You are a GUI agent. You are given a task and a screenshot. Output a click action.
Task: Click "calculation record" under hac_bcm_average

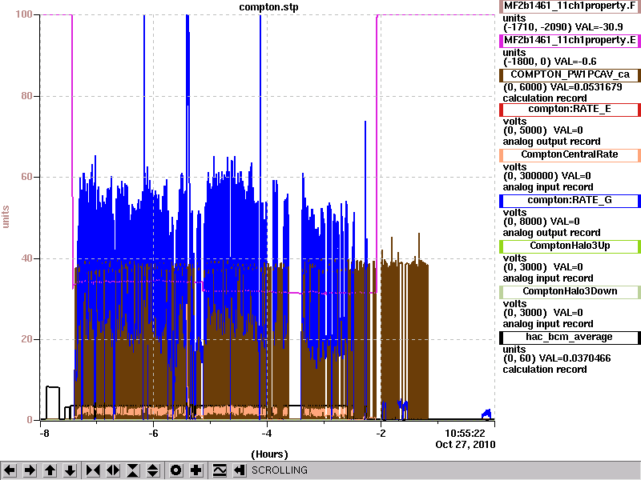coord(545,370)
